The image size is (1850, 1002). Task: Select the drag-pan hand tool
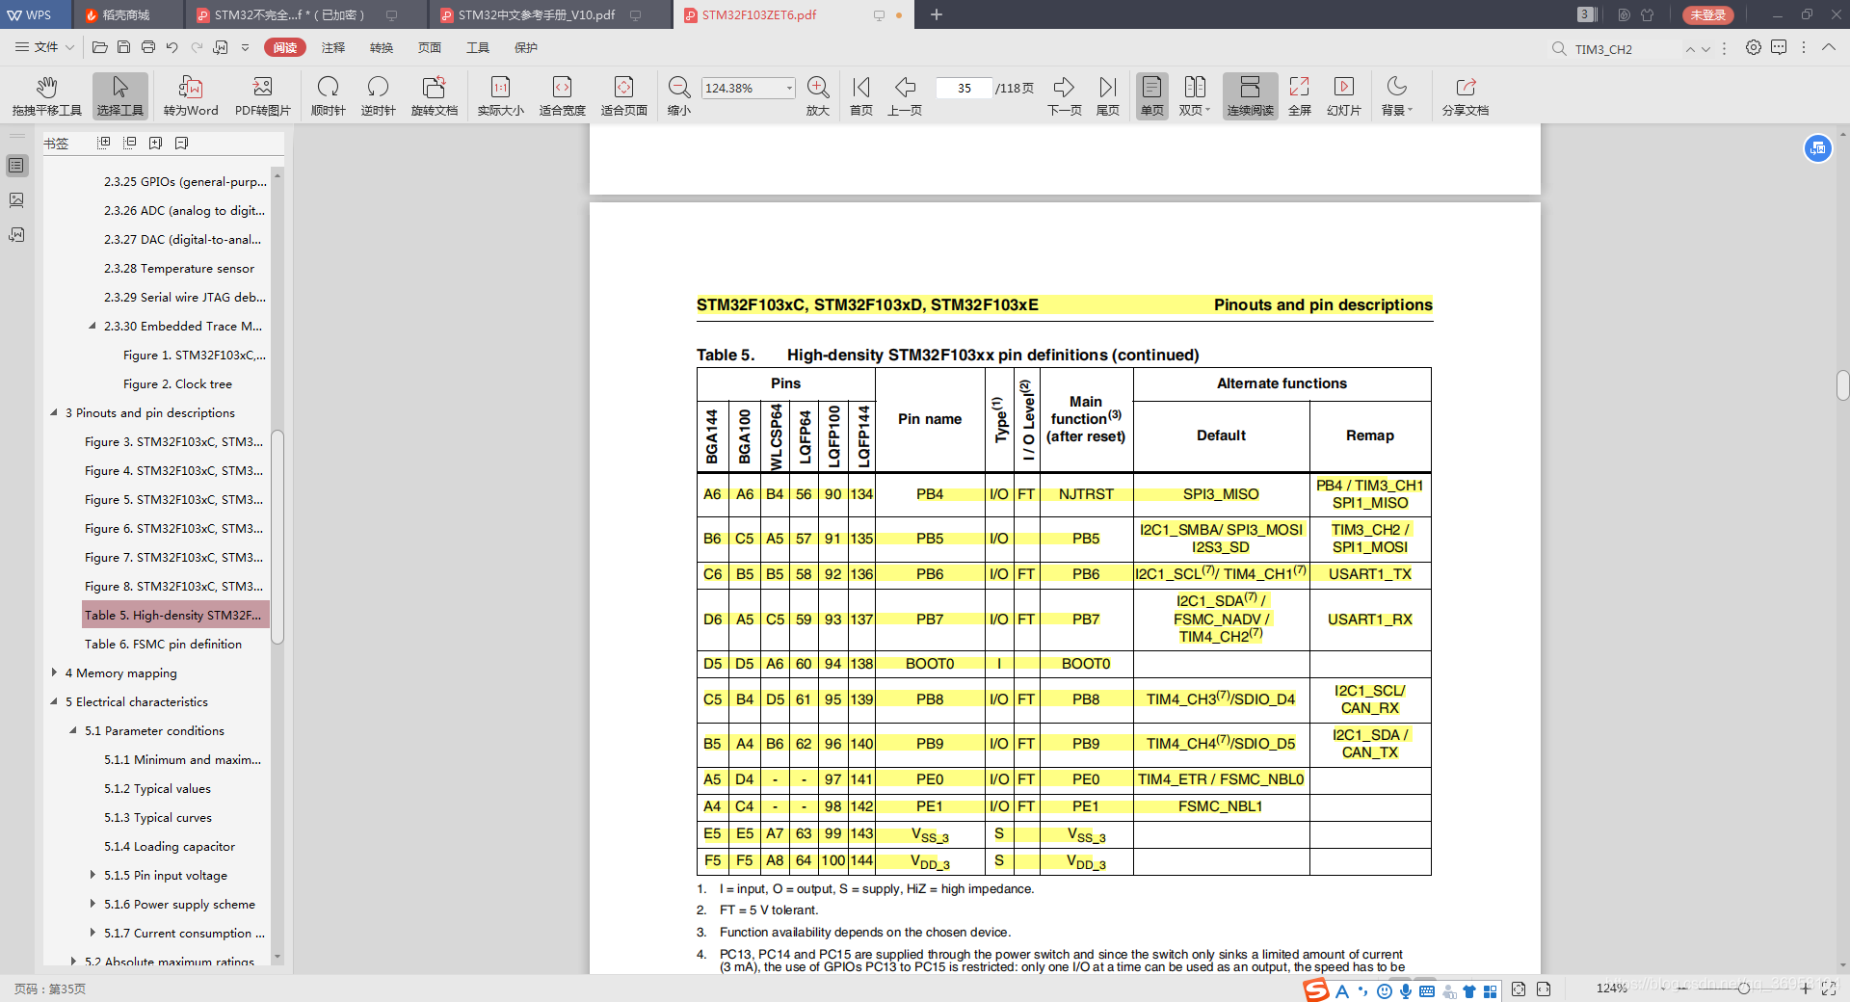46,96
